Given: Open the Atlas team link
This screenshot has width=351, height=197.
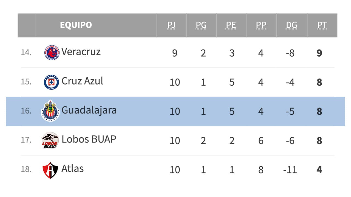Looking at the screenshot, I should [72, 169].
